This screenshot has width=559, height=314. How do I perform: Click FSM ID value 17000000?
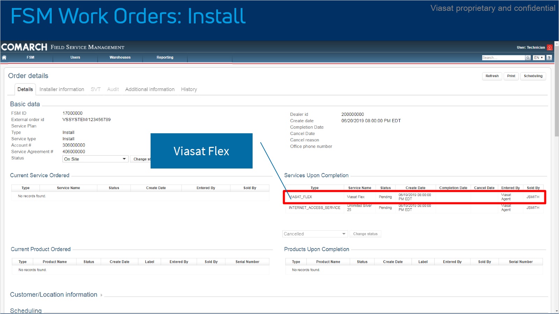coord(73,113)
